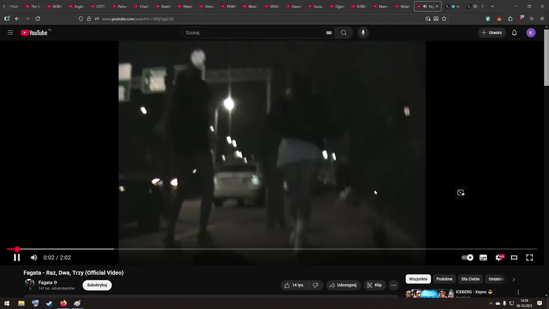Select the Wszystkie filter chip
The height and width of the screenshot is (309, 549).
[x=418, y=279]
